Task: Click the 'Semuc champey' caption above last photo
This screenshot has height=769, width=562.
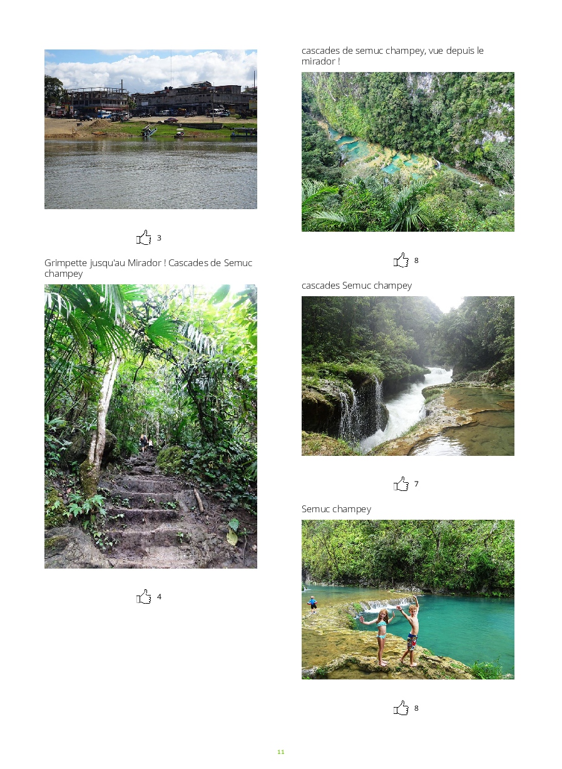Action: (x=336, y=509)
